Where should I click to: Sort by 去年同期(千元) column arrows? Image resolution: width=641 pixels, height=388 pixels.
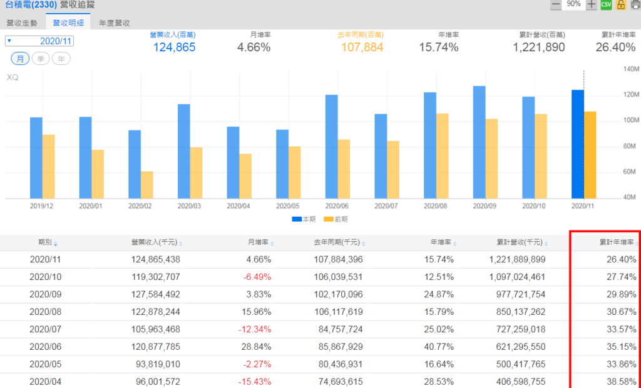[364, 244]
